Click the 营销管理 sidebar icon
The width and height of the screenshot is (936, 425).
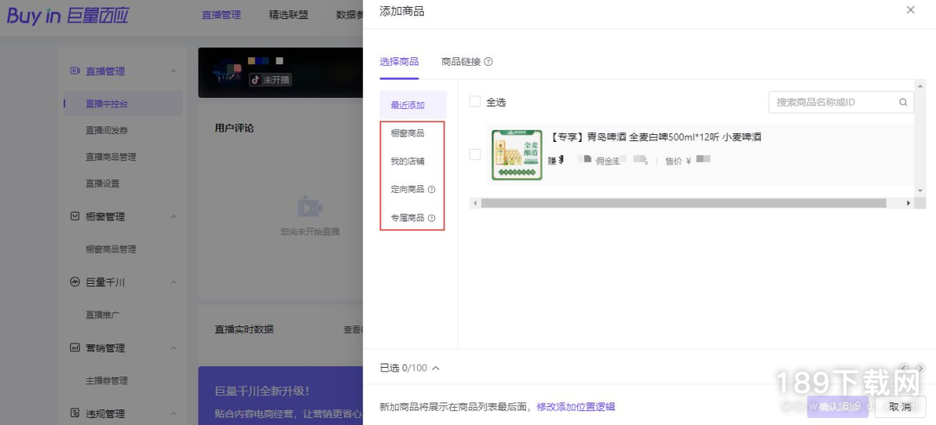[x=75, y=347]
